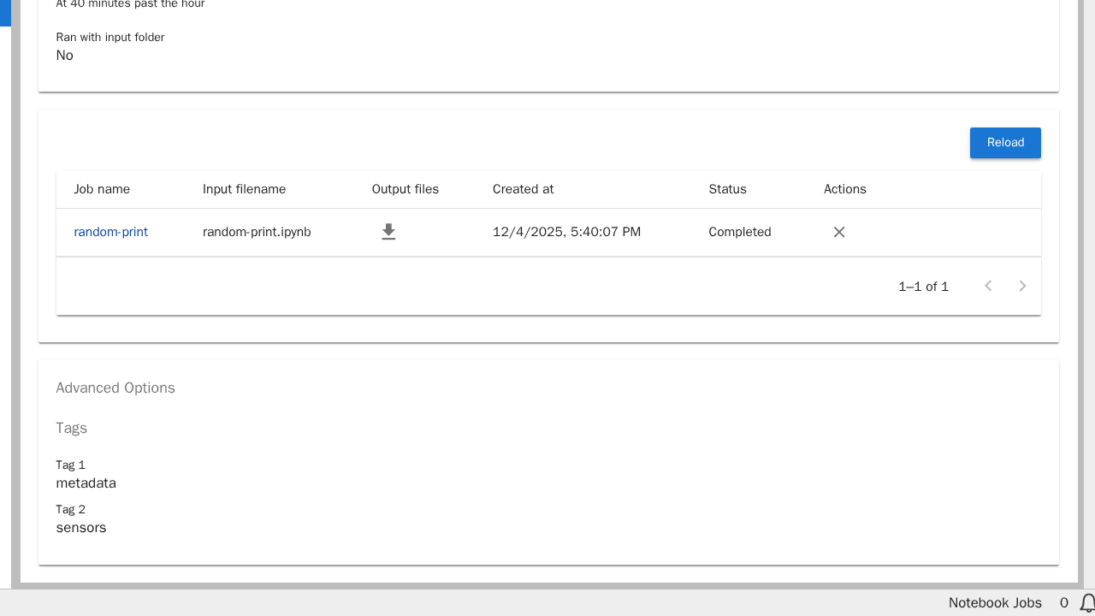Image resolution: width=1095 pixels, height=616 pixels.
Task: Click the Input filename column header
Action: pos(244,189)
